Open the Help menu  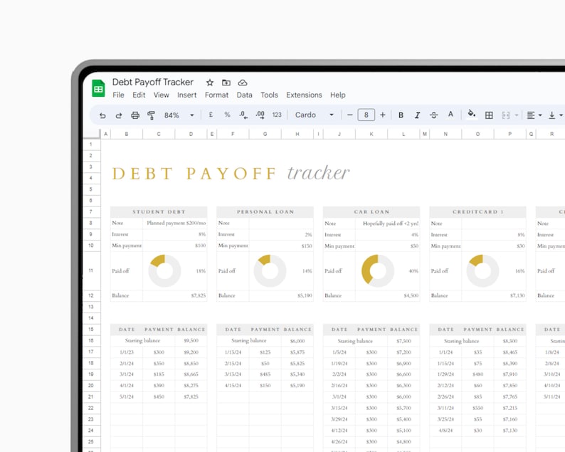(x=337, y=95)
